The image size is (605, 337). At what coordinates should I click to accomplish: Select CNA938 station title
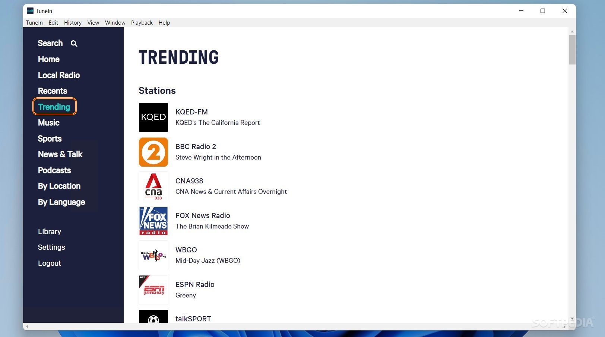(189, 181)
